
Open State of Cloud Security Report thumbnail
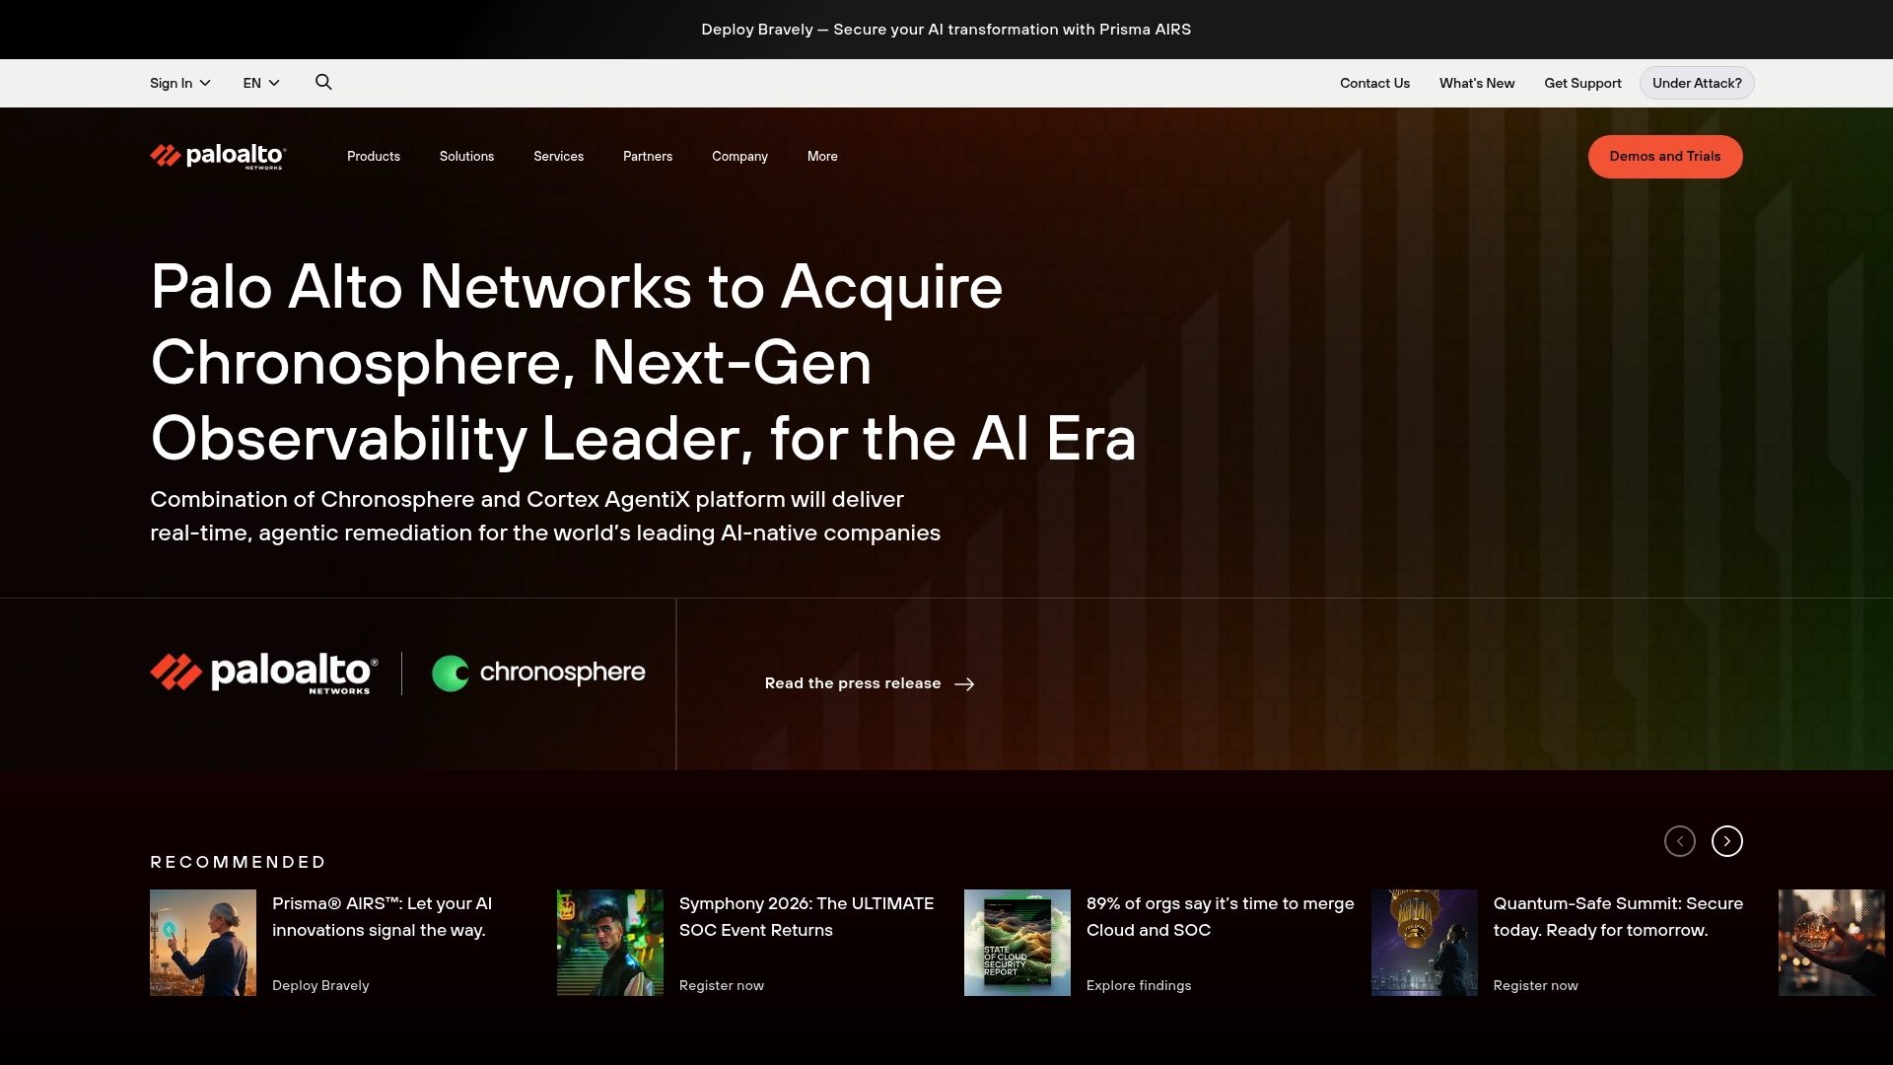[1017, 943]
